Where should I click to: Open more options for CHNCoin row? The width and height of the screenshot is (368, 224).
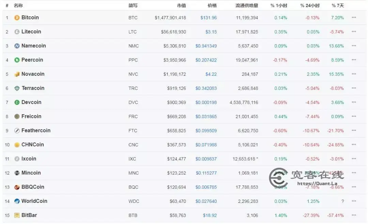354,145
